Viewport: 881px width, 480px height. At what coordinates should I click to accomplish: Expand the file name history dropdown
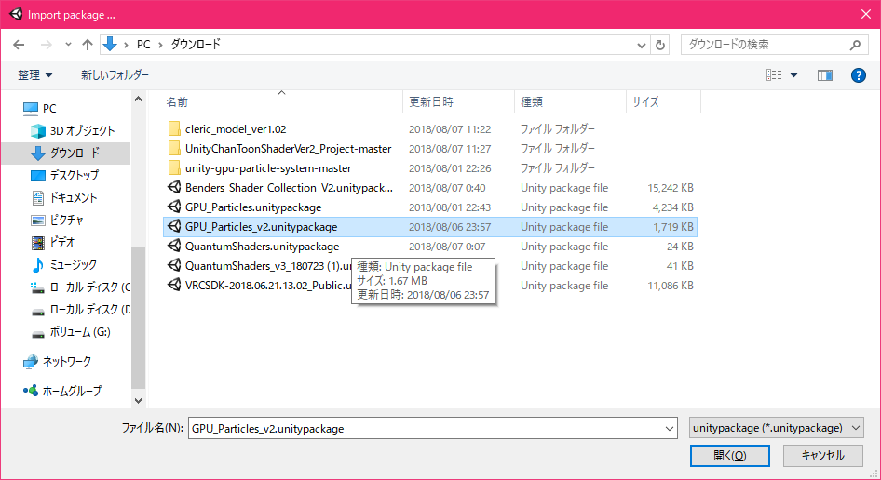point(670,428)
